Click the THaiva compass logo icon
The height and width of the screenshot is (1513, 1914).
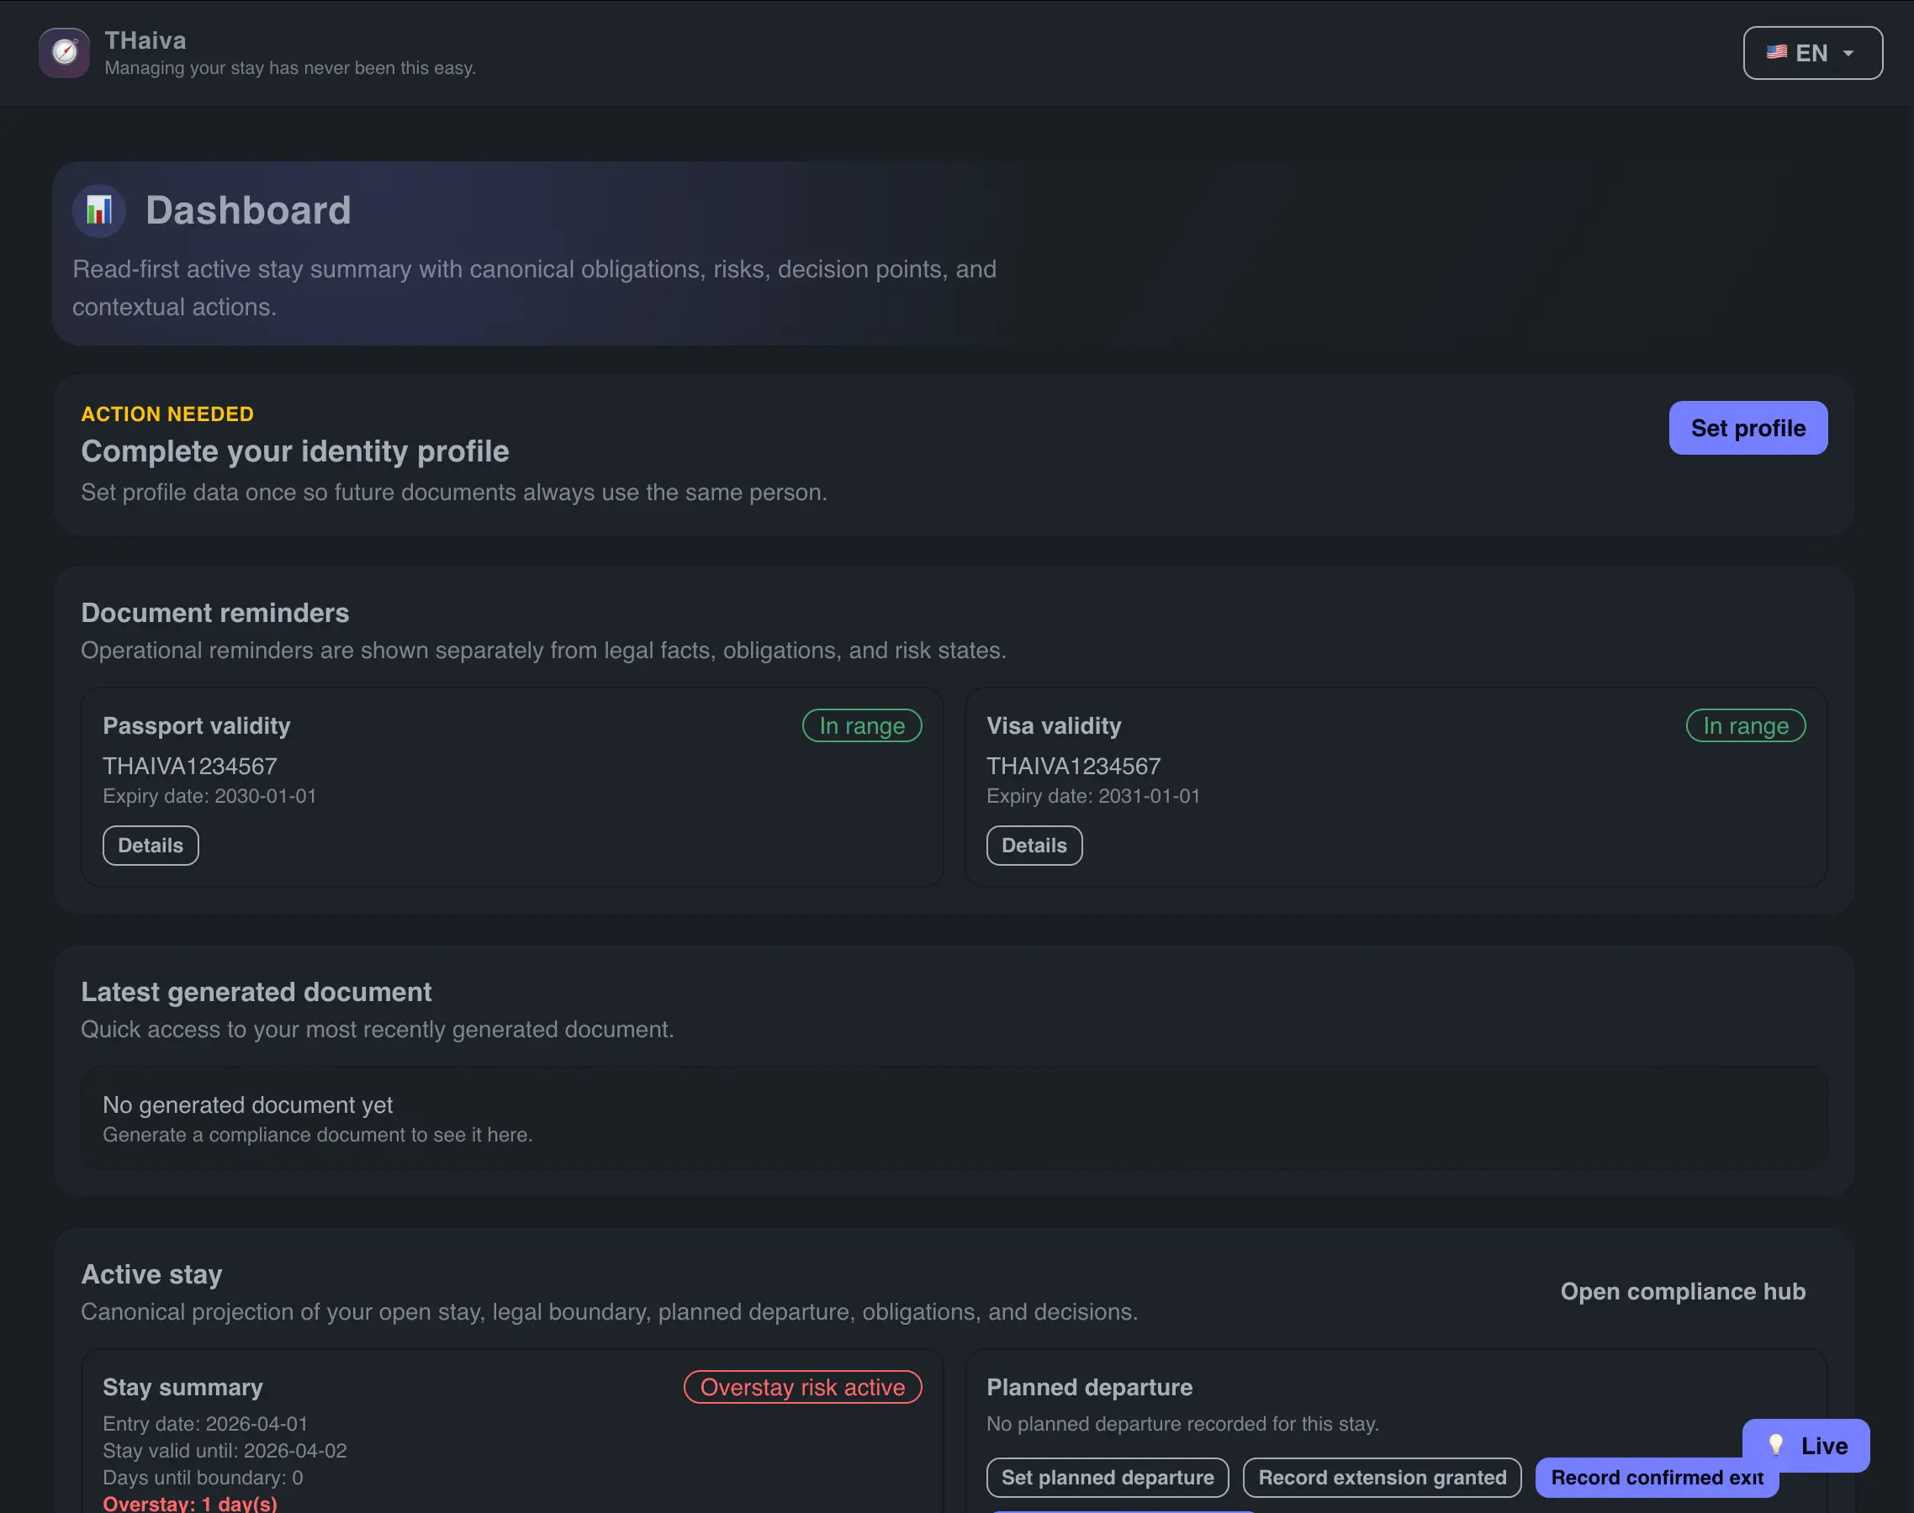tap(63, 52)
